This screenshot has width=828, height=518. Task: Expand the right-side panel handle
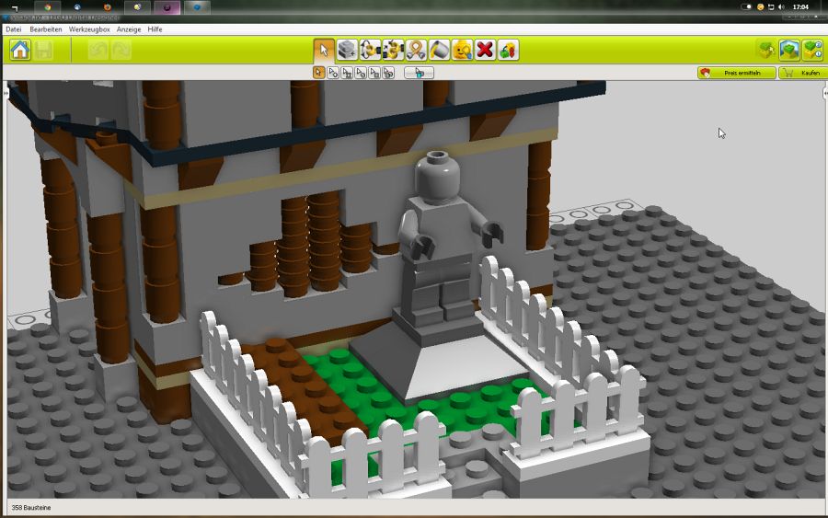824,93
